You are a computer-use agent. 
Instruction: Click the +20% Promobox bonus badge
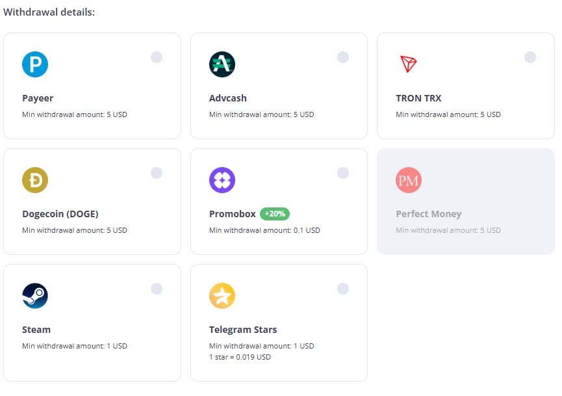click(x=275, y=214)
